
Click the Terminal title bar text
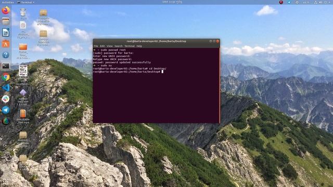pos(156,41)
